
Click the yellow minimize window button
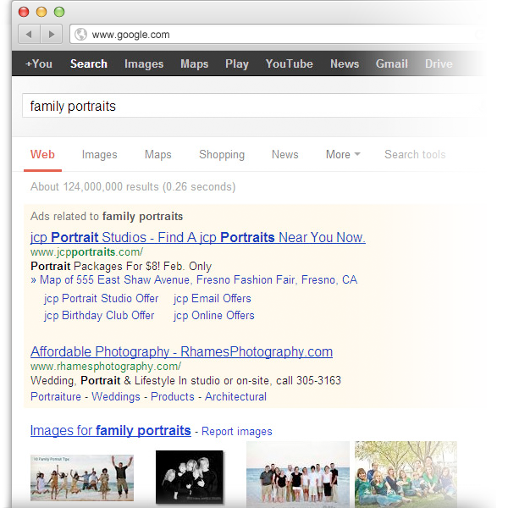41,12
